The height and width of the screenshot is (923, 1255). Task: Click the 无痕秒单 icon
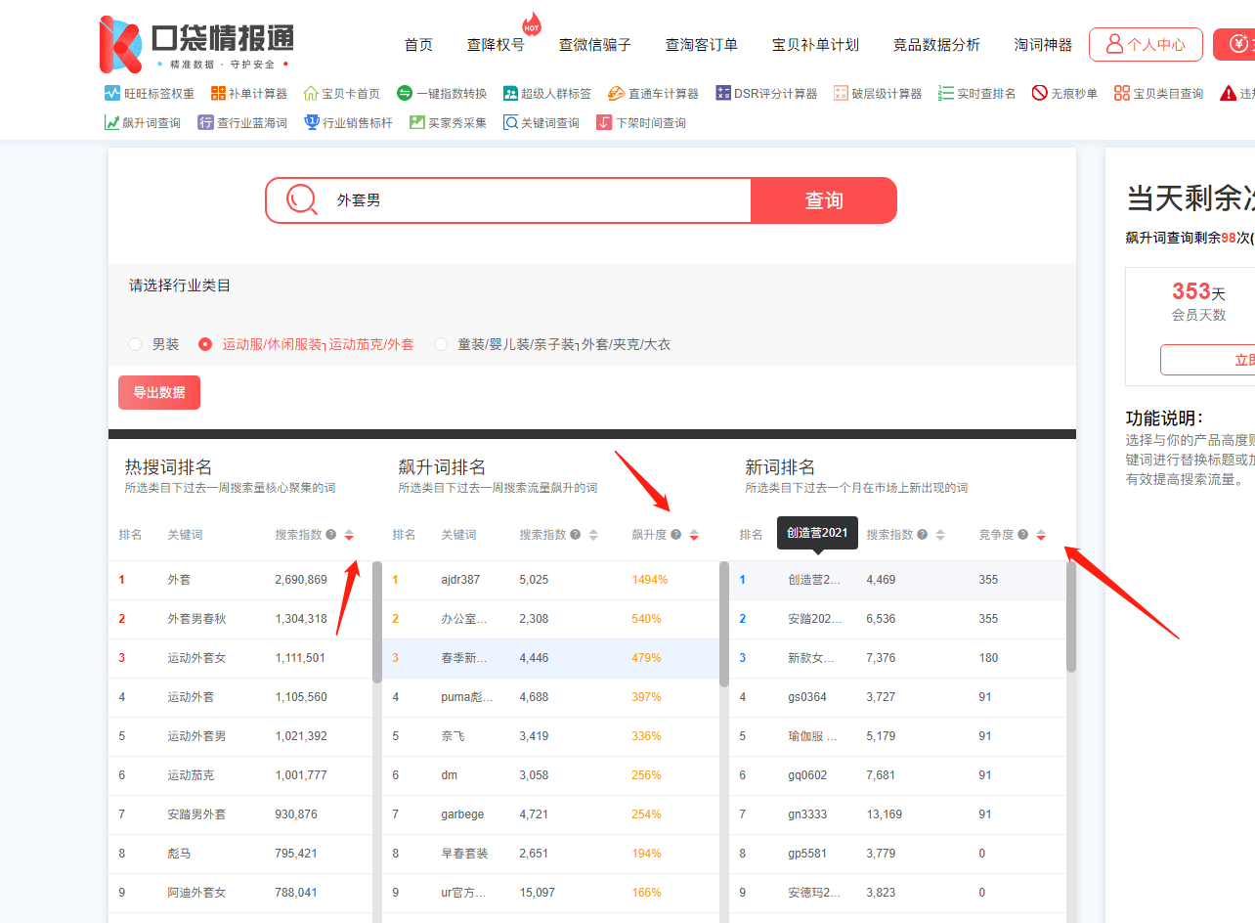(1040, 94)
